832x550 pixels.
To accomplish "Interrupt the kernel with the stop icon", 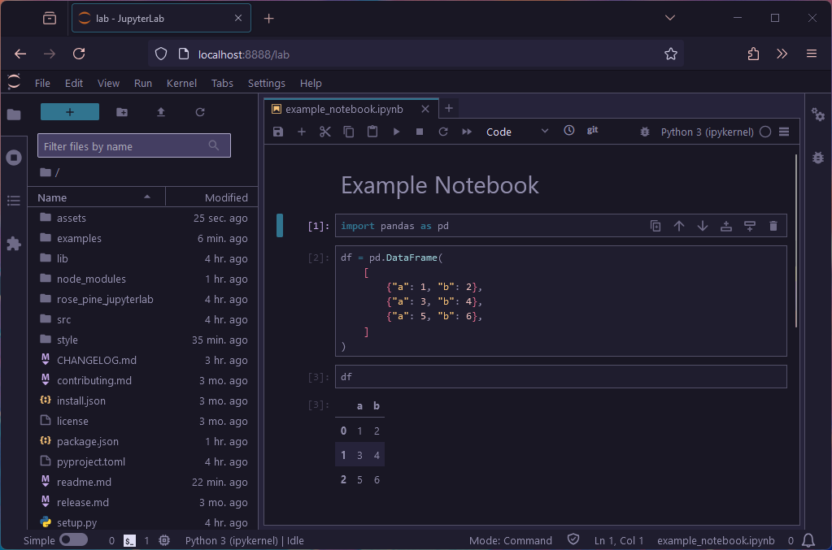I will (420, 132).
